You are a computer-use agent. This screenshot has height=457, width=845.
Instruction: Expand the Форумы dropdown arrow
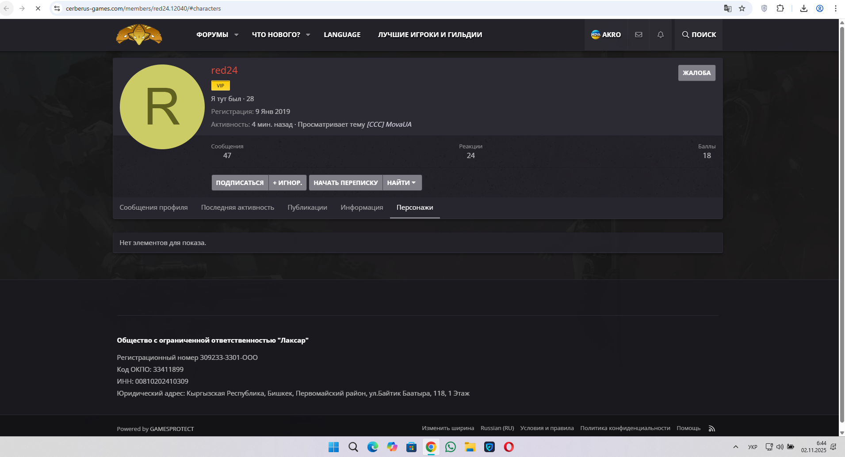[237, 35]
